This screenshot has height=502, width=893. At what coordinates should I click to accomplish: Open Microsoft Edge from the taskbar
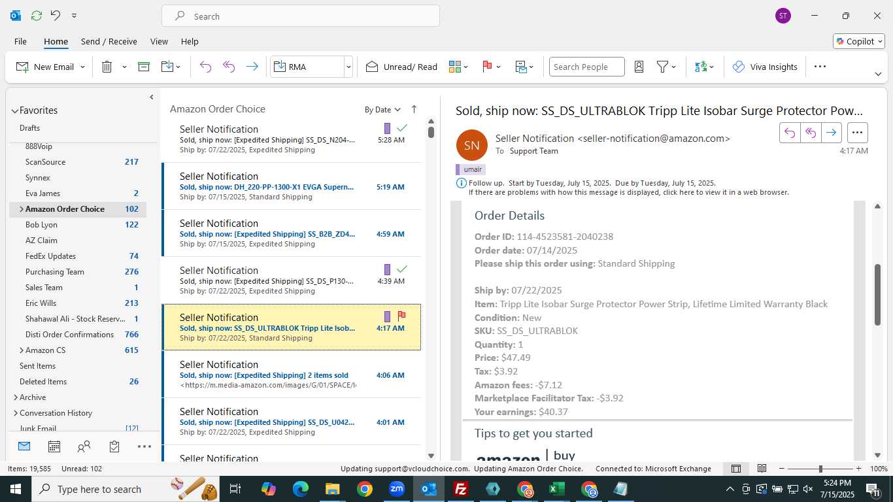coord(301,489)
